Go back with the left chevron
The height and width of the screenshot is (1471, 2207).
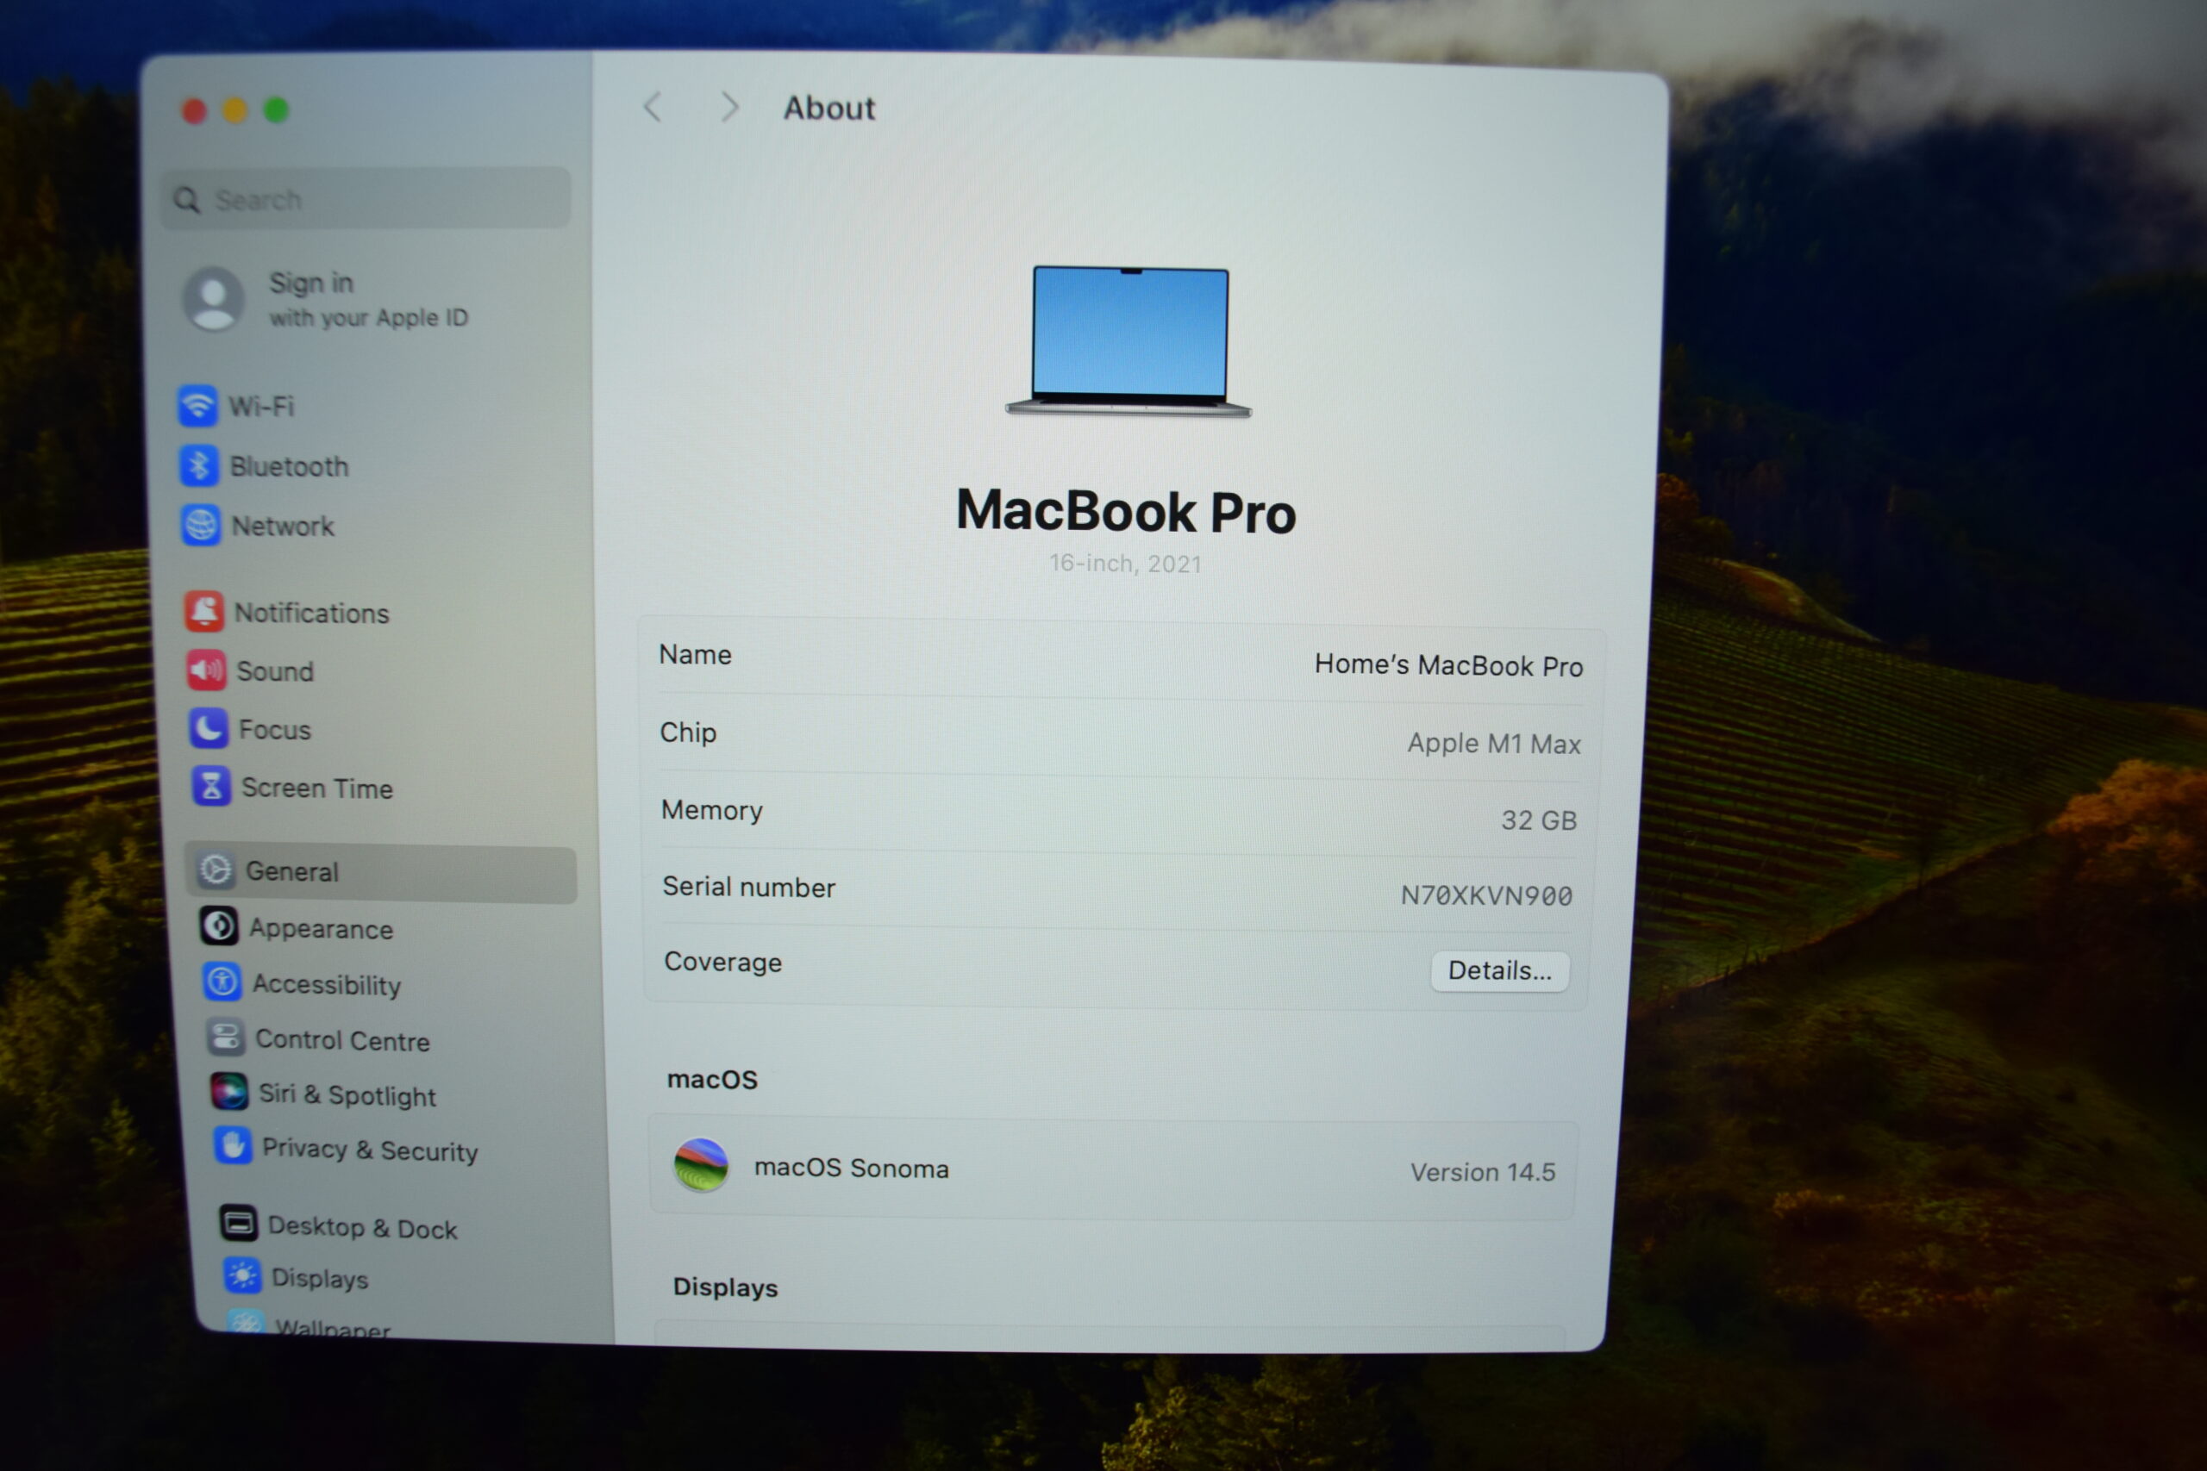[x=653, y=107]
